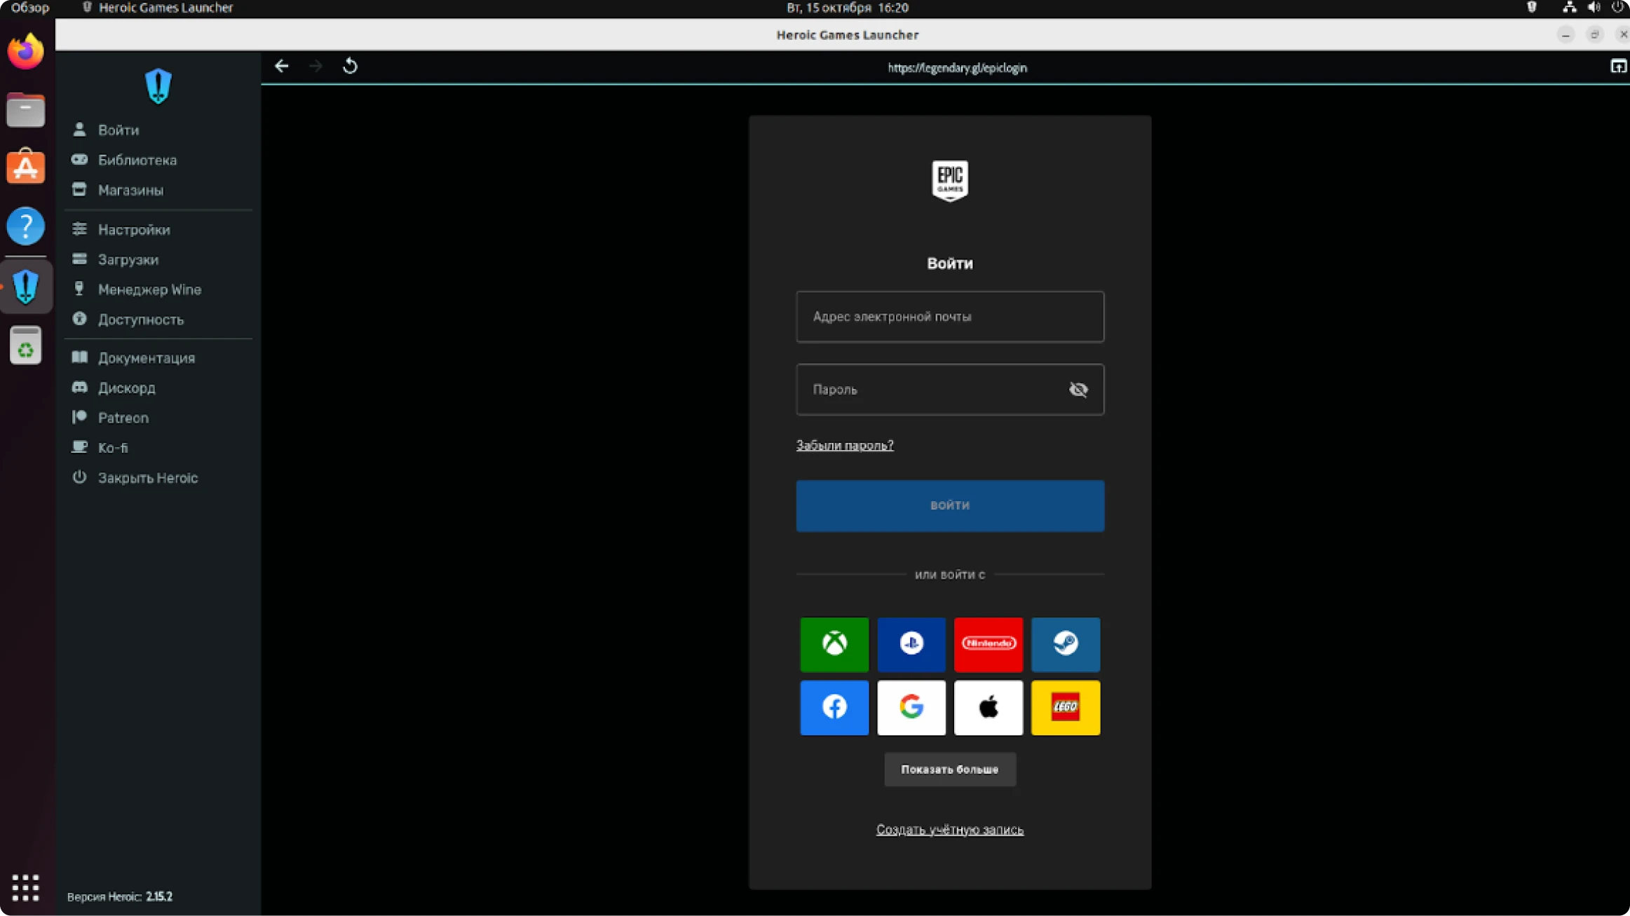1630x916 pixels.
Task: Sign in with Xbox icon
Action: tap(834, 643)
